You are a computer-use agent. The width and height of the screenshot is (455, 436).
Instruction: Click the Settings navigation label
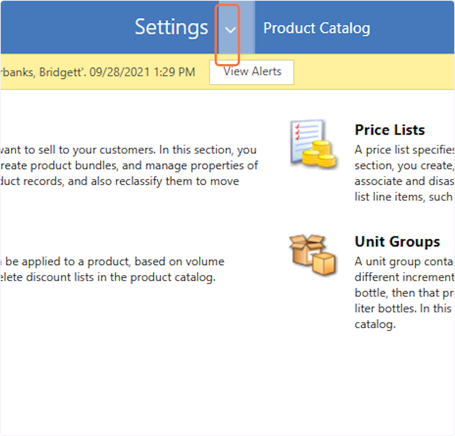171,28
